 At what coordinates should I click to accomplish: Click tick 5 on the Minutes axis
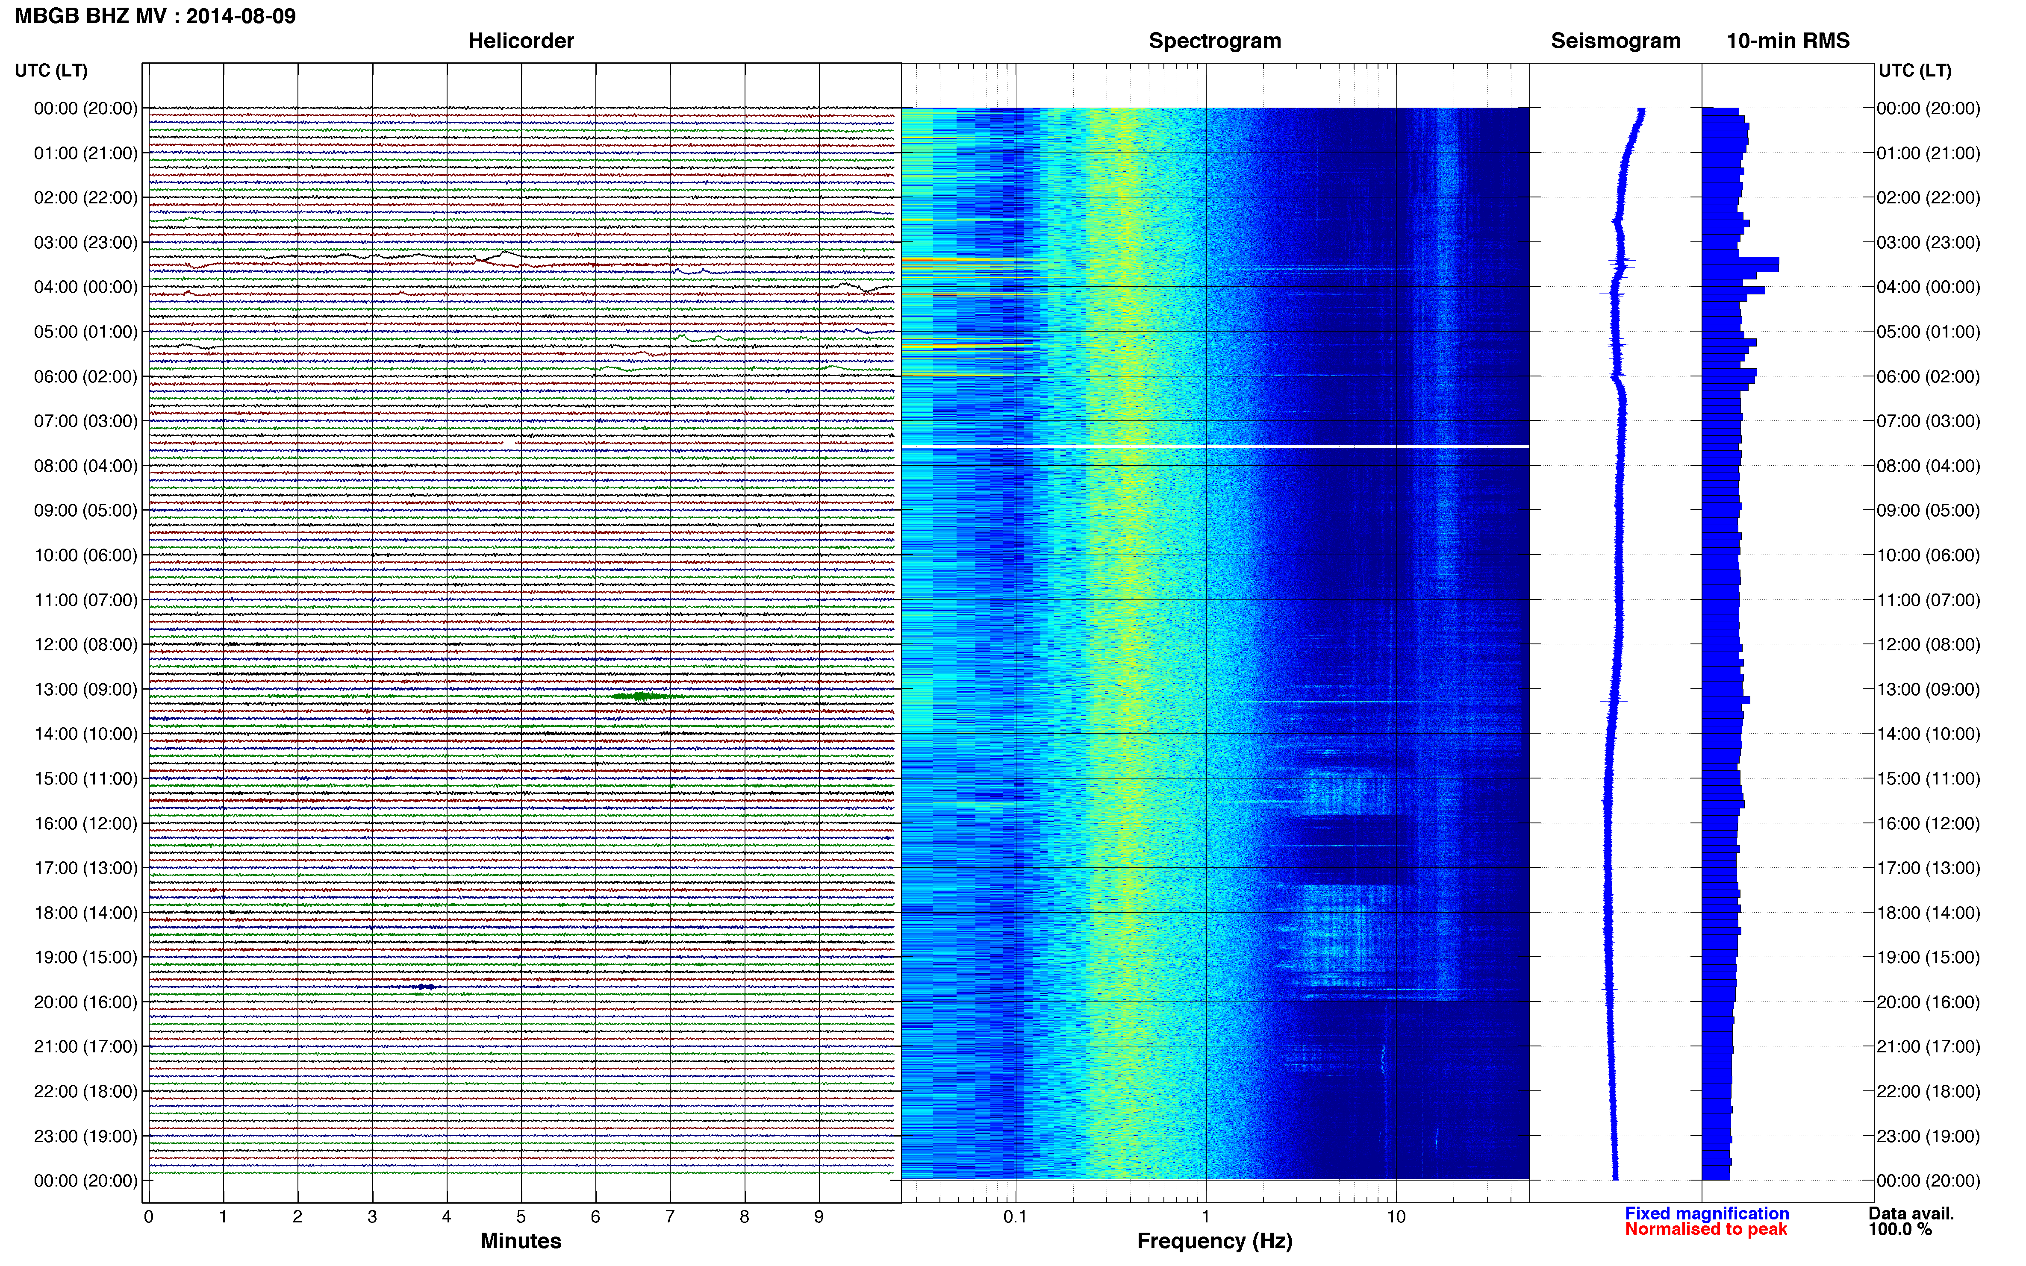(x=521, y=1216)
